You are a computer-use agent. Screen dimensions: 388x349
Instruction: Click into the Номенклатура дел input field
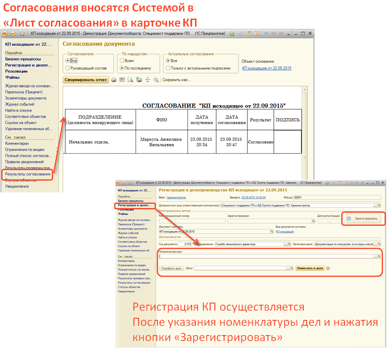point(265,256)
